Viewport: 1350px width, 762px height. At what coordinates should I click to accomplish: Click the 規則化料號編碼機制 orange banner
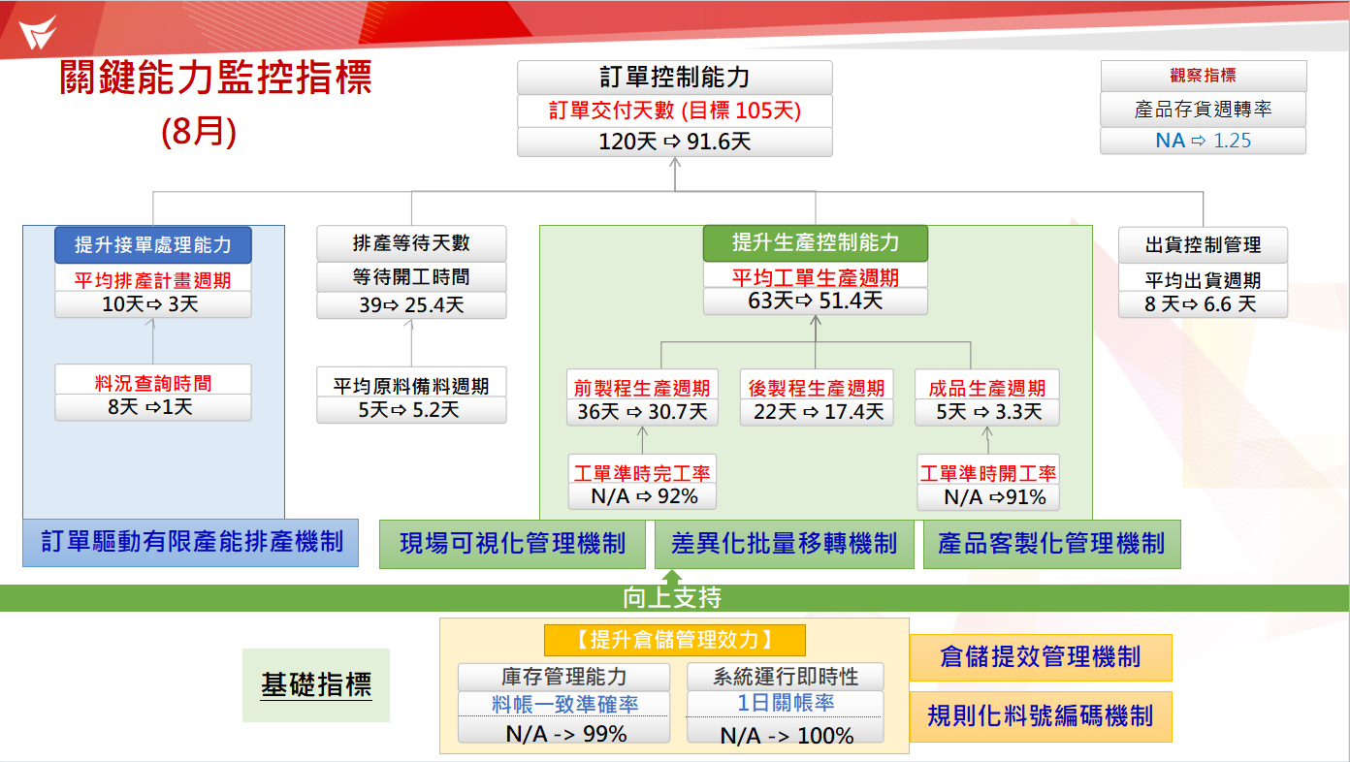[1040, 716]
